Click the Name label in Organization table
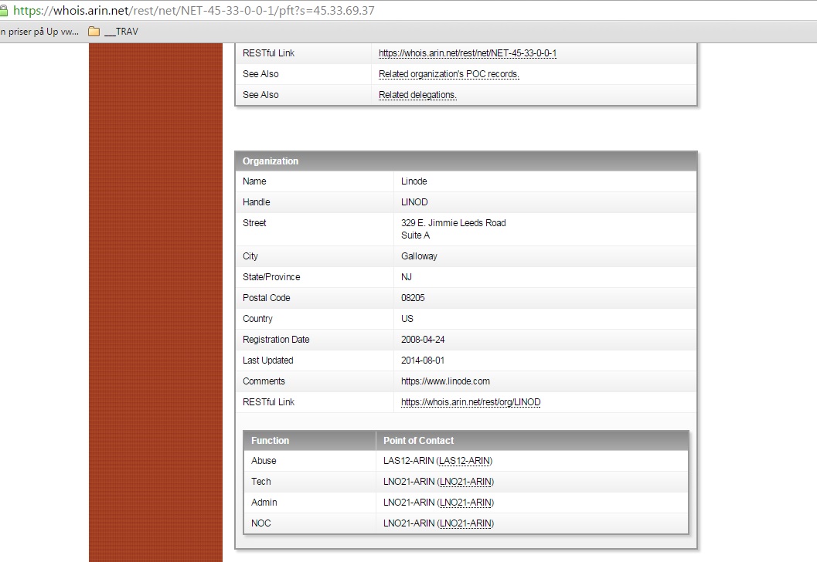The image size is (817, 562). click(254, 181)
